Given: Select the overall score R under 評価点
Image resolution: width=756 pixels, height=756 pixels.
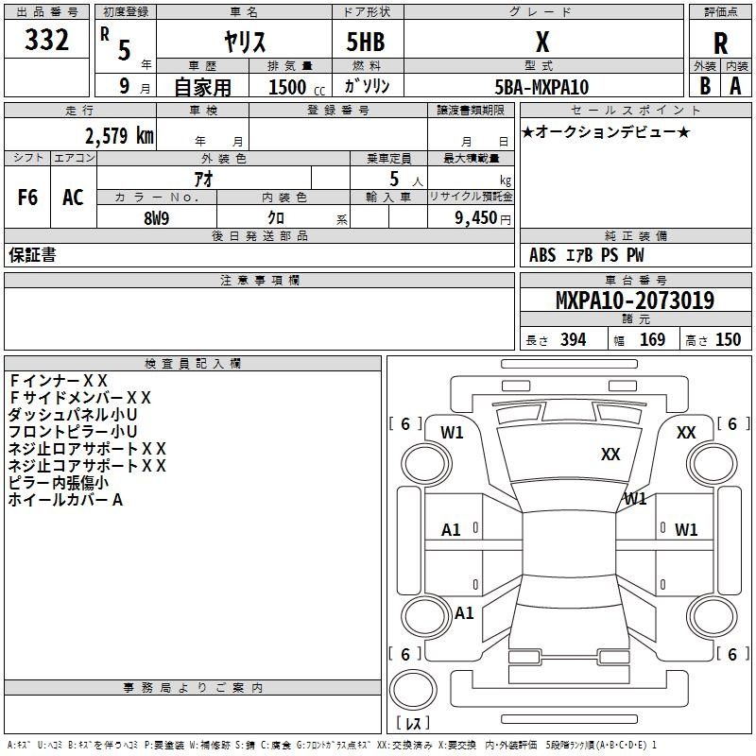Looking at the screenshot, I should click(x=720, y=43).
